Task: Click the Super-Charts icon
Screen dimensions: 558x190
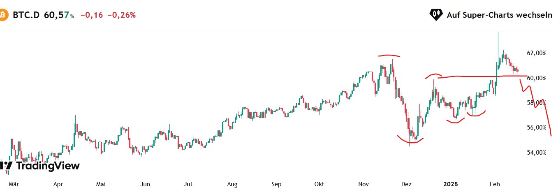Action: tap(436, 15)
